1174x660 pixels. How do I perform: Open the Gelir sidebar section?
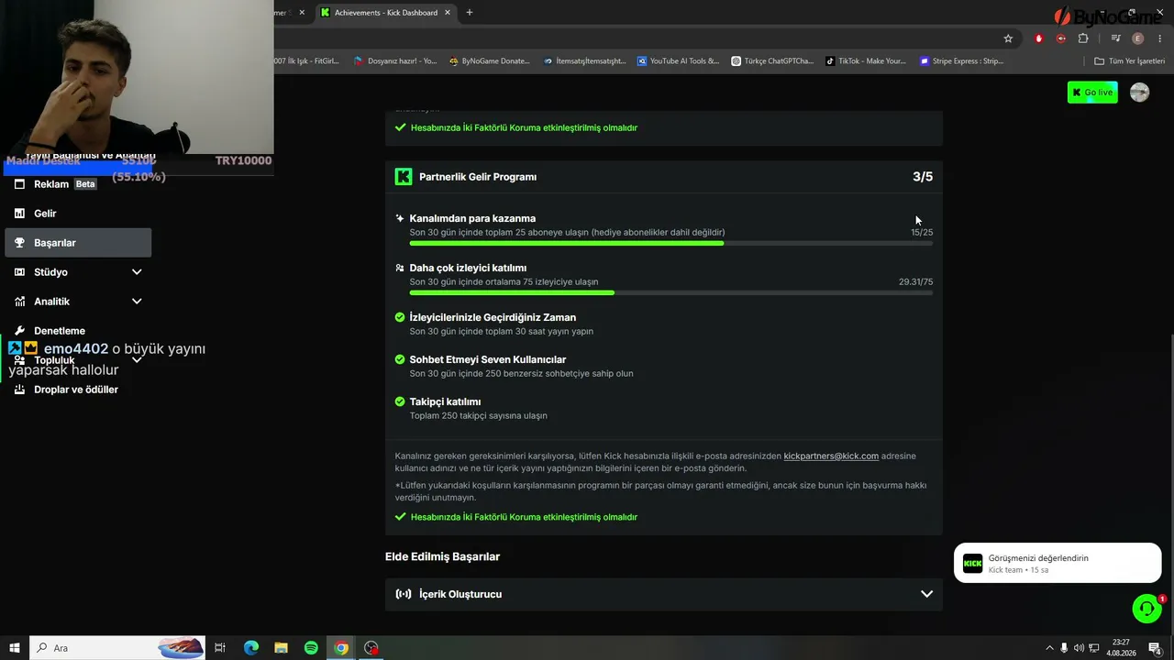(78, 214)
